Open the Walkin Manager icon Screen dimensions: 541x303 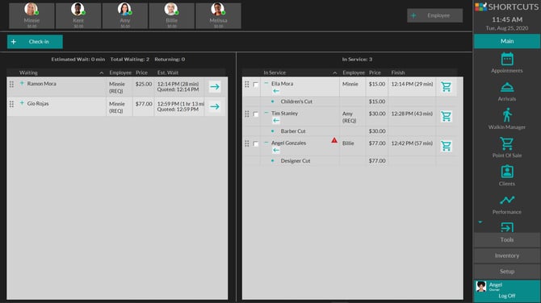coord(507,115)
